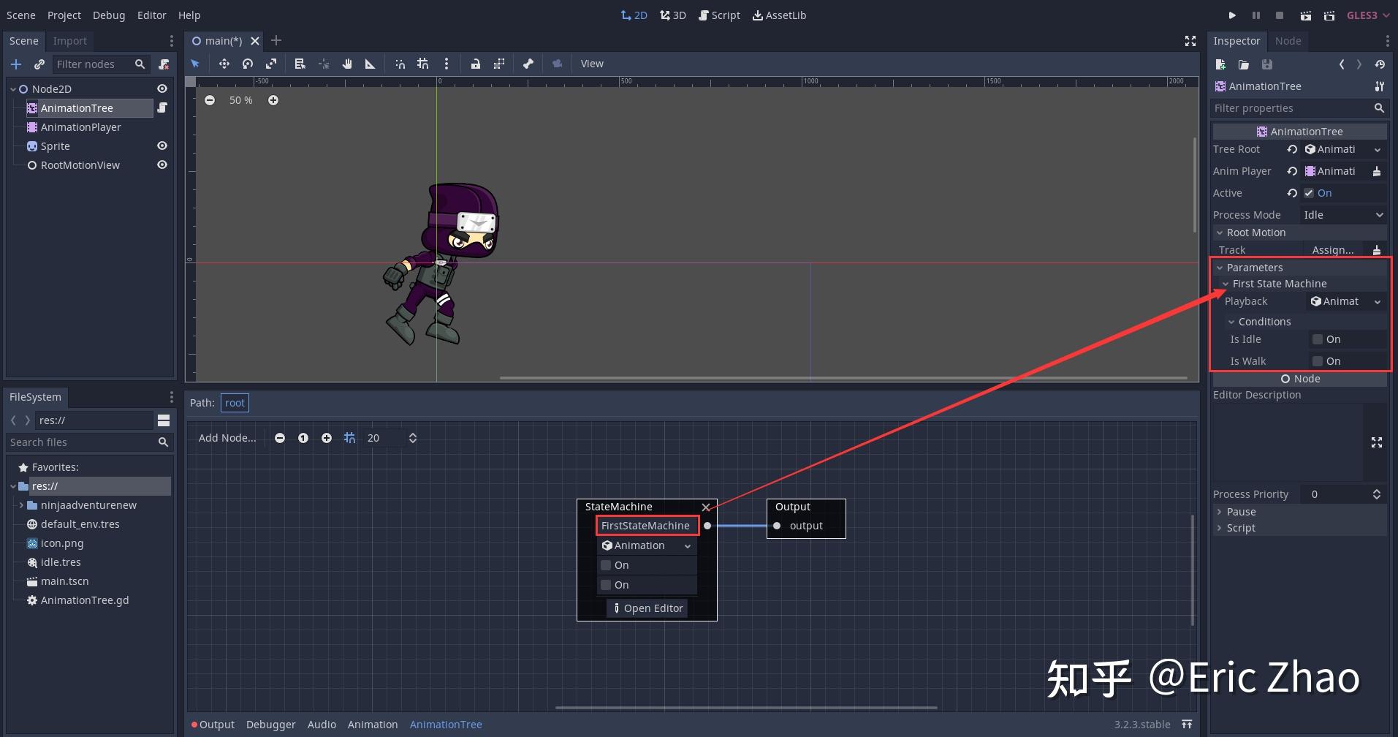Expand the ninjaadventurenew folder

[x=21, y=505]
